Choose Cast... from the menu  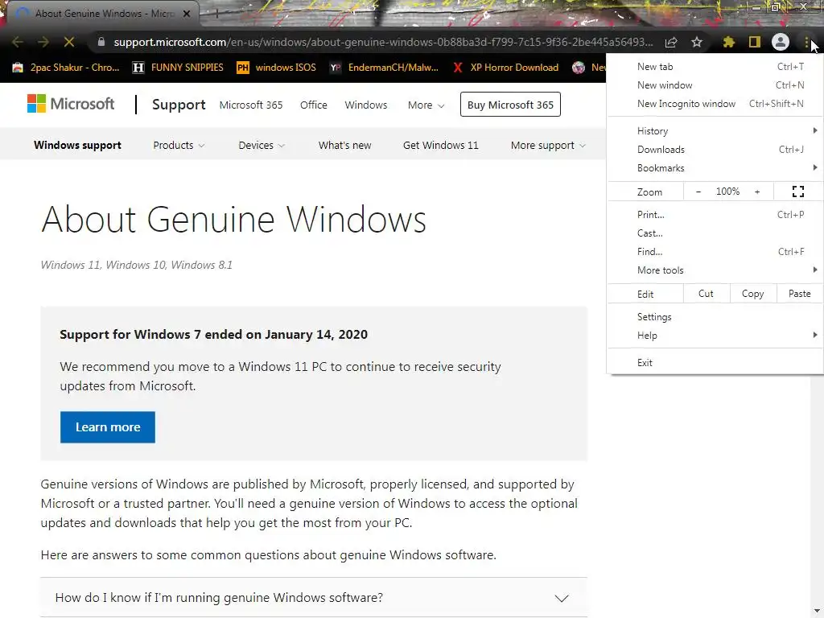click(715, 233)
